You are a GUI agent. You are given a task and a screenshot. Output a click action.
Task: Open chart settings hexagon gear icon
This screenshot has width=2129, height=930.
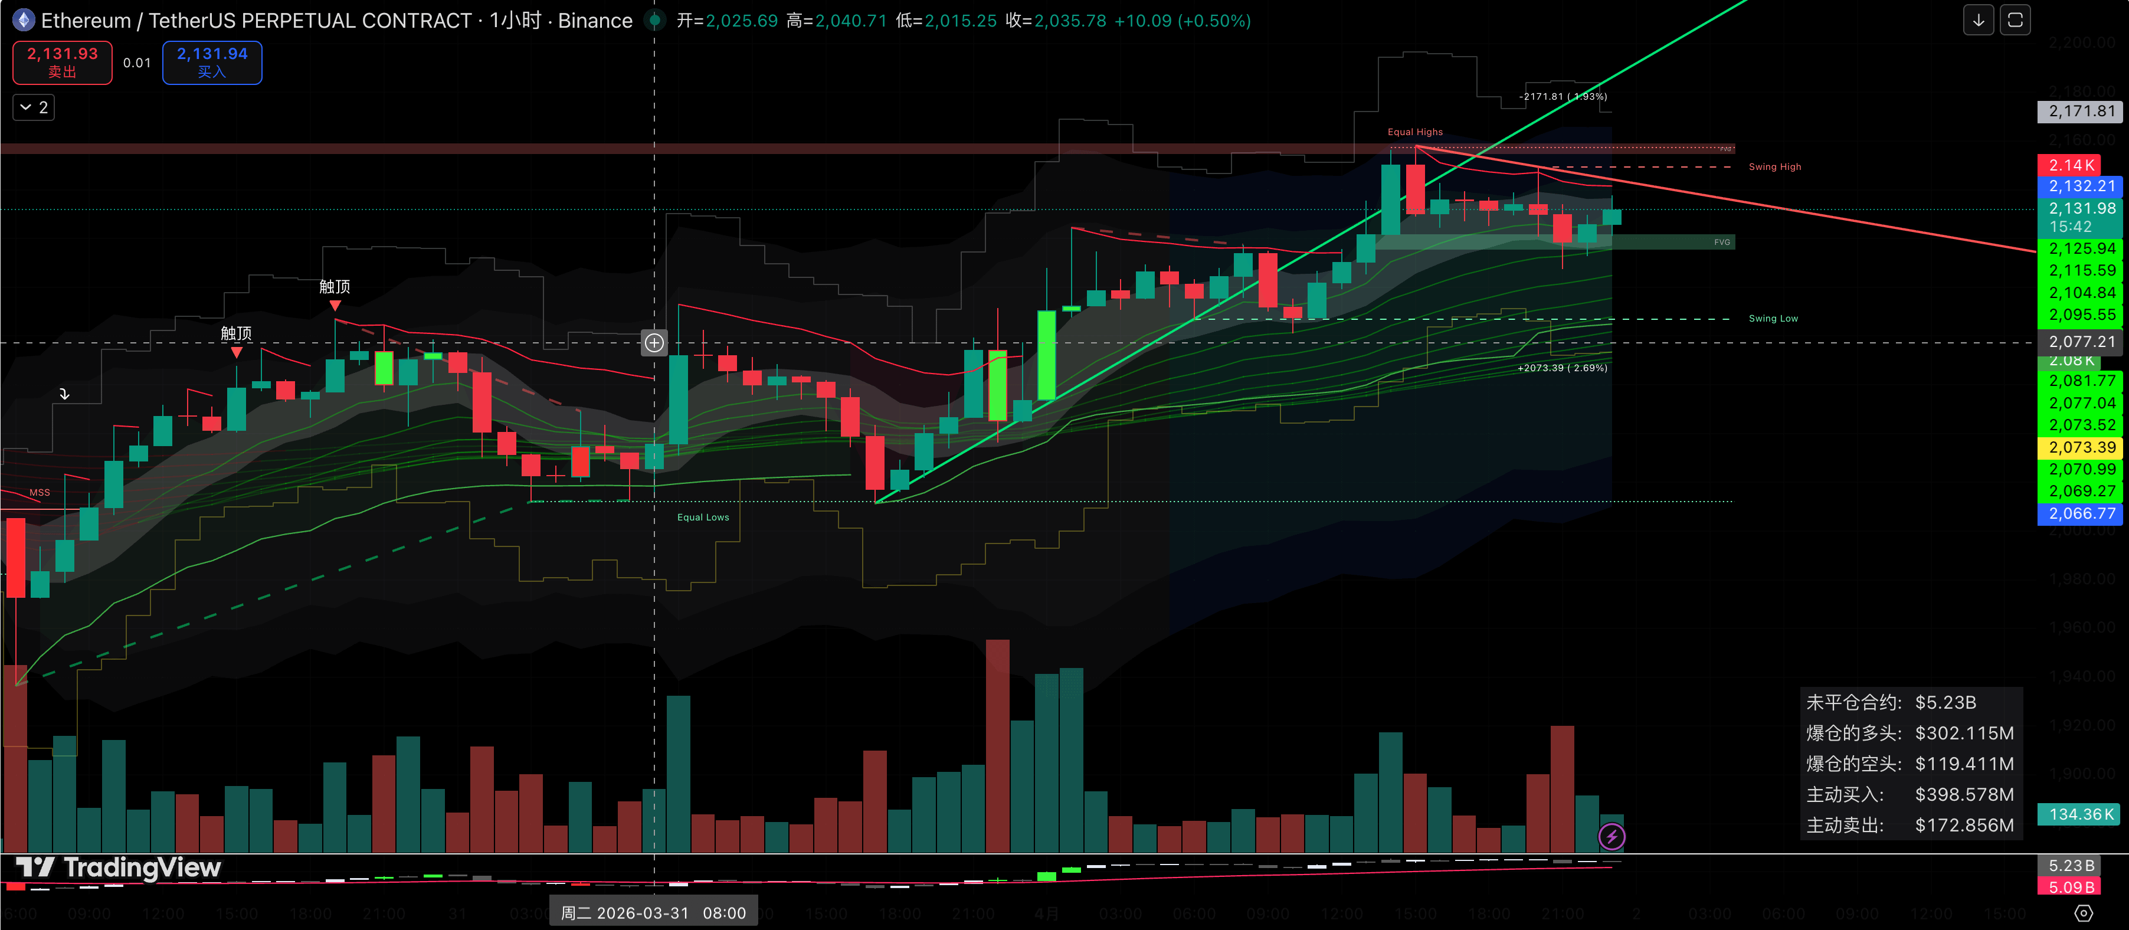pyautogui.click(x=2084, y=913)
